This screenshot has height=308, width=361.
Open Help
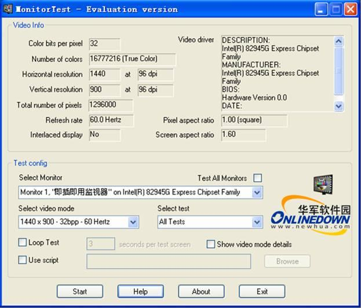(140, 291)
